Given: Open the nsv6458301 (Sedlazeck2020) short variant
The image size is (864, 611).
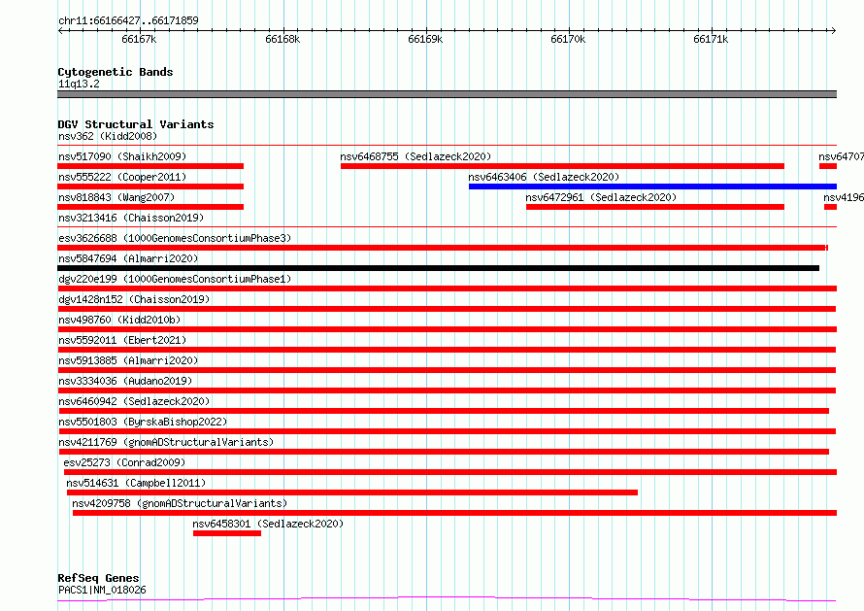Looking at the screenshot, I should 227,533.
